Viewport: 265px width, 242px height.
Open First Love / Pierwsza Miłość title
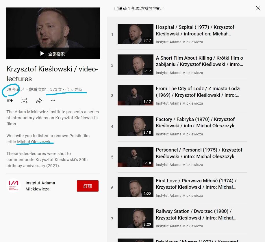[196, 184]
